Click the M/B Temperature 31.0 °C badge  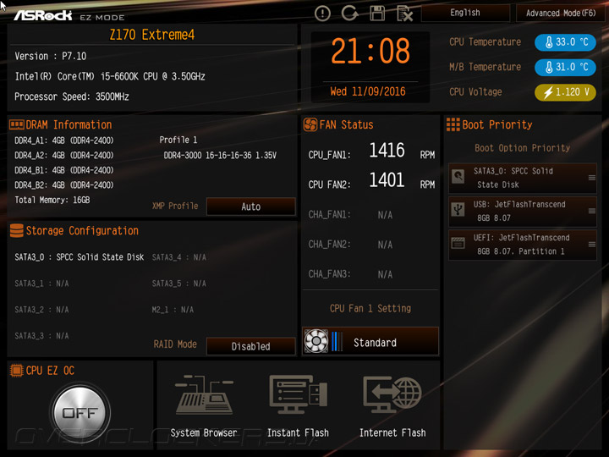pos(565,67)
